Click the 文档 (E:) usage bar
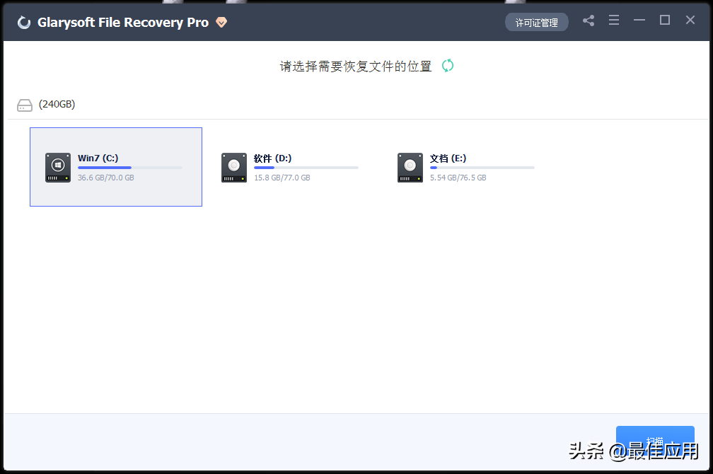This screenshot has height=474, width=713. coord(482,168)
